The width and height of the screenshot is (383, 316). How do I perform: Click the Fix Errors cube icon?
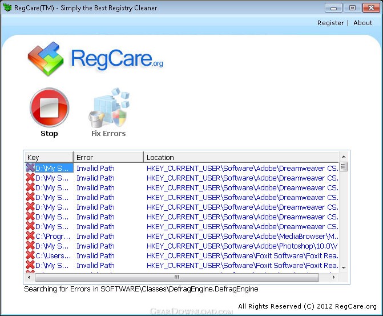point(109,108)
